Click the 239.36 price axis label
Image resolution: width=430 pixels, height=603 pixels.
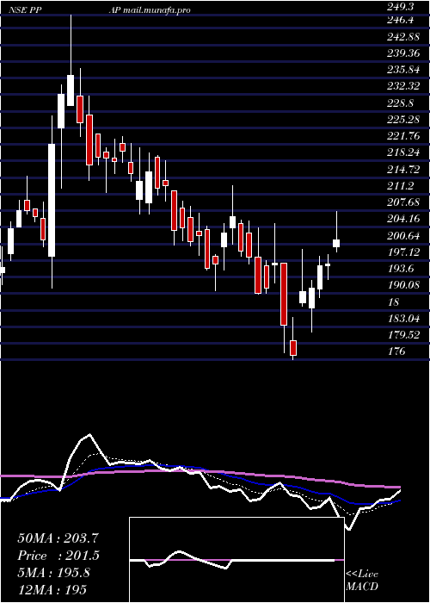403,53
